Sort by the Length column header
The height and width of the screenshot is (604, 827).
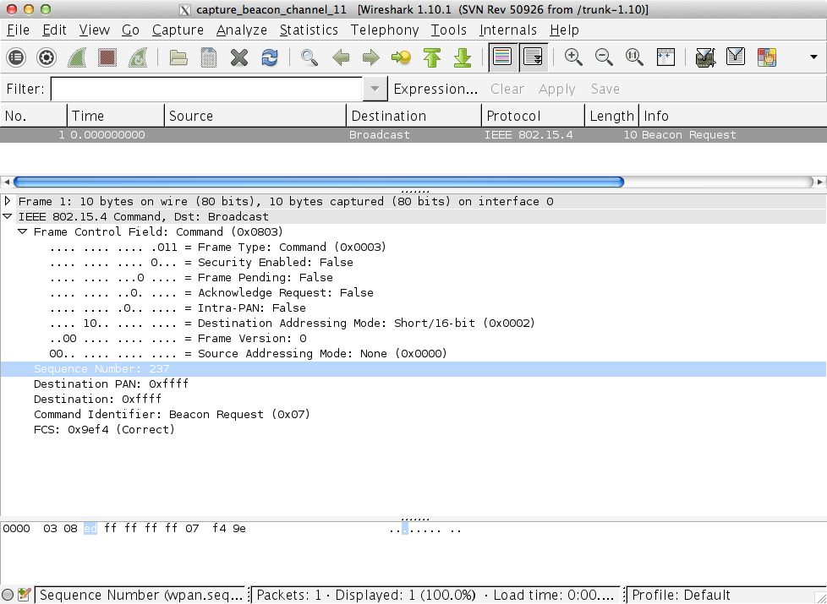612,116
